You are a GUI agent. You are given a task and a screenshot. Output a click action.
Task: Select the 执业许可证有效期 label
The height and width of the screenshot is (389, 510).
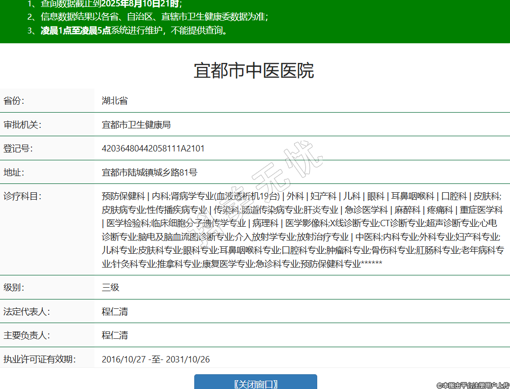click(39, 359)
